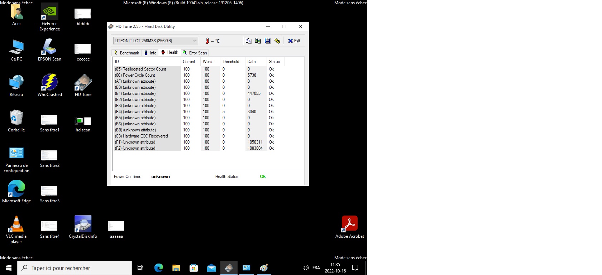
Task: Open the Paint app taskbar icon
Action: (264, 268)
